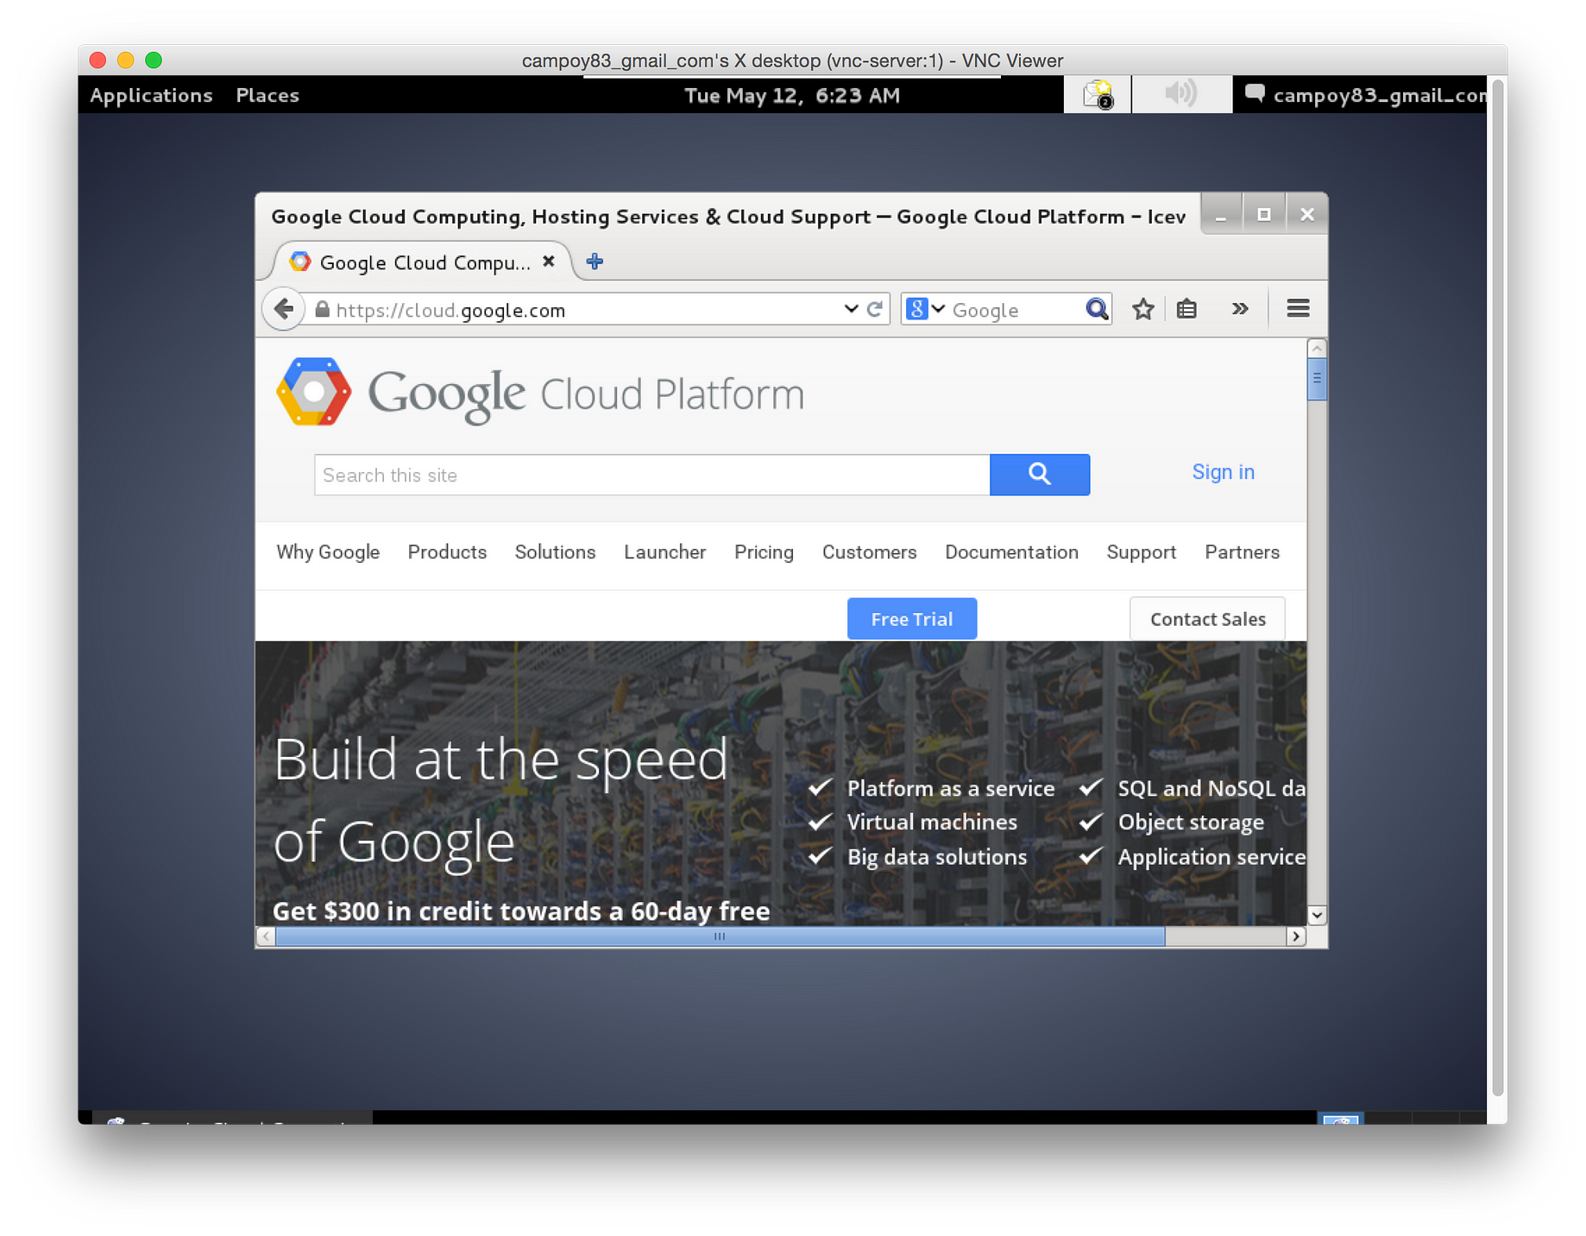1586x1236 pixels.
Task: Click the 'Big data solutions' text
Action: pos(937,856)
